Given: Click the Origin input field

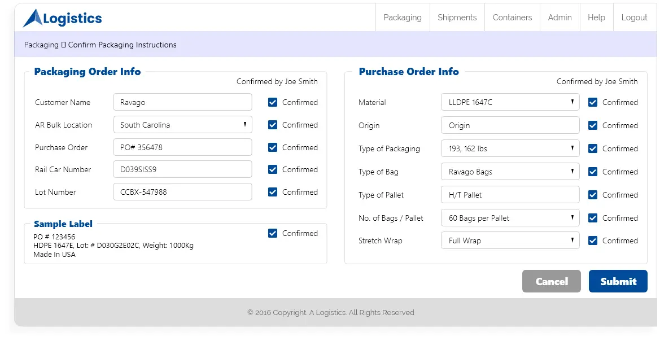Looking at the screenshot, I should [510, 125].
